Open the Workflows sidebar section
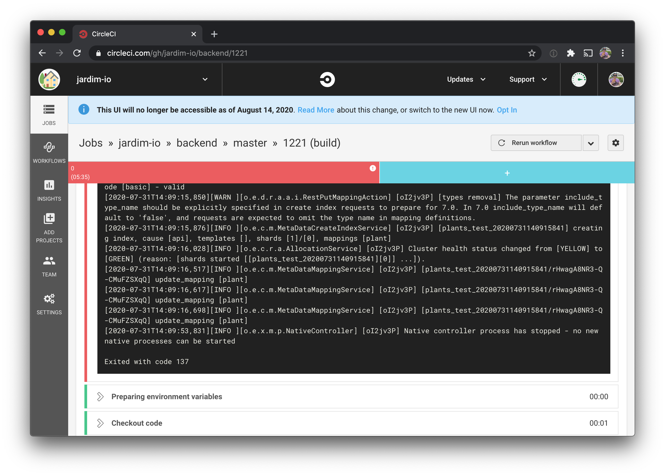 49,153
